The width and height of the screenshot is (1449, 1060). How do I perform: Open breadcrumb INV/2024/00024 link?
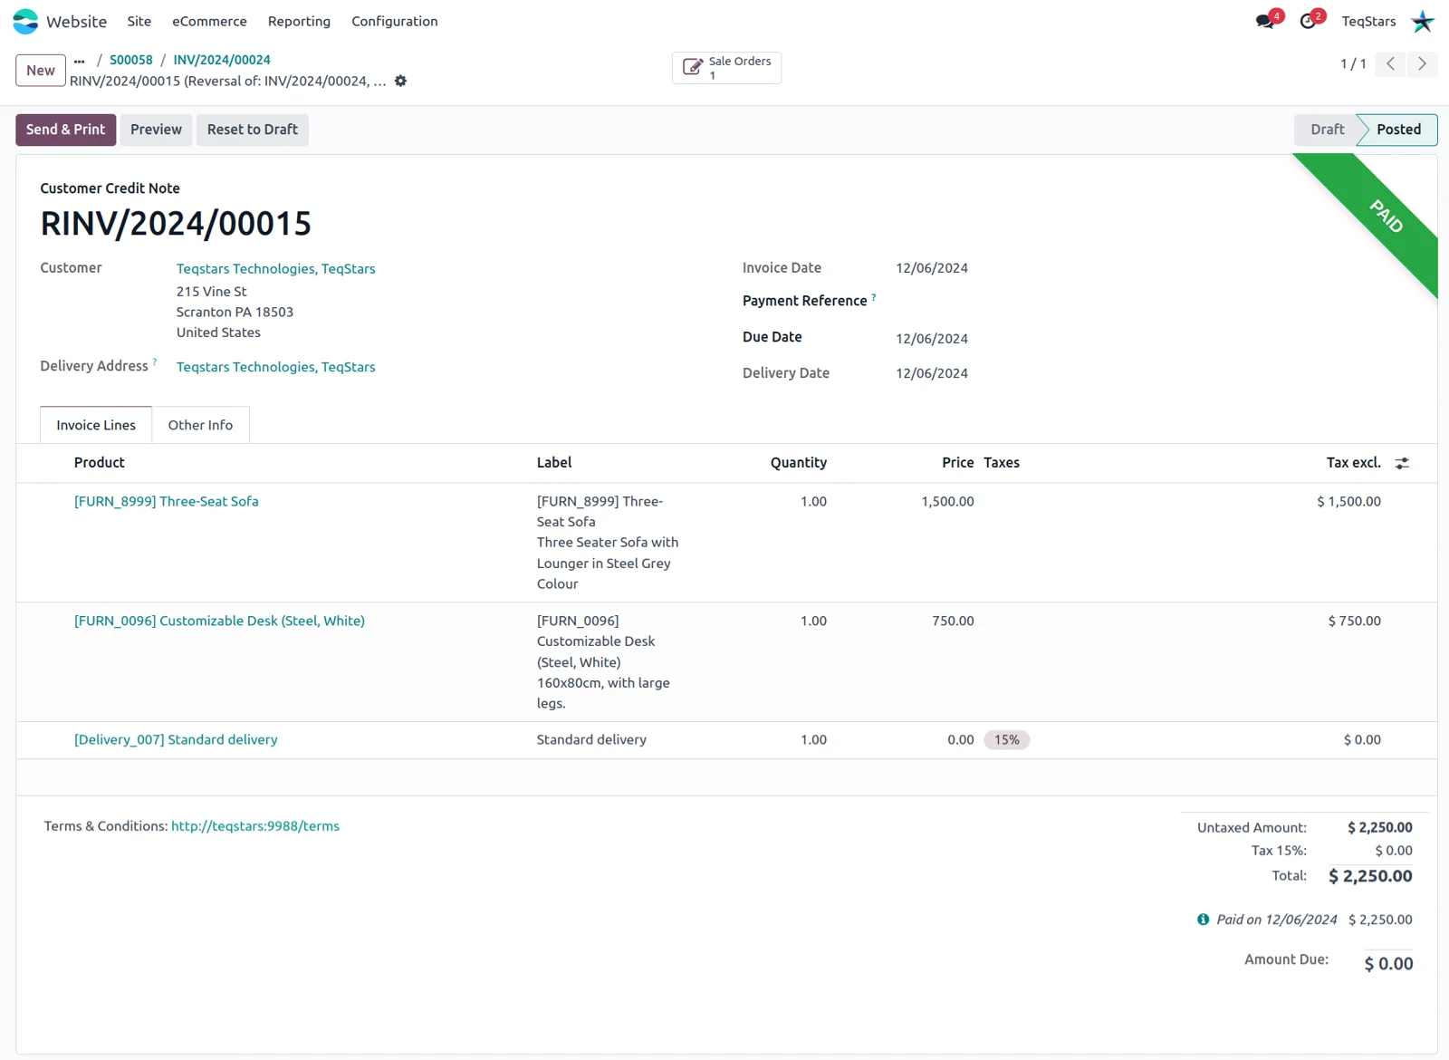(222, 60)
